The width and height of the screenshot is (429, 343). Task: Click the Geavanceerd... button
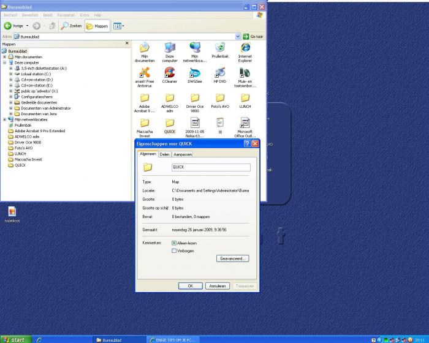point(233,258)
